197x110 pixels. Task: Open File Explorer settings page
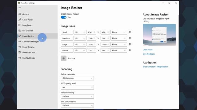tap(37, 31)
